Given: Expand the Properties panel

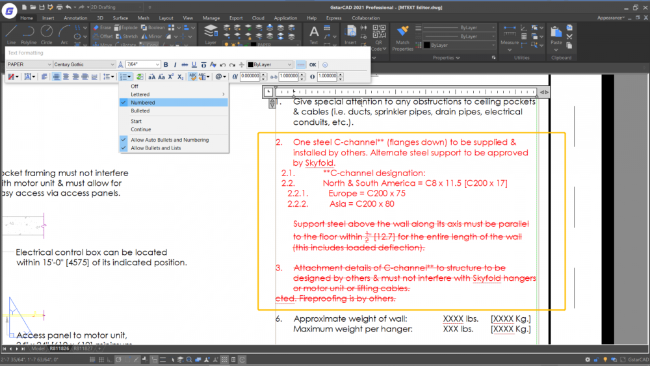Looking at the screenshot, I should click(x=447, y=58).
